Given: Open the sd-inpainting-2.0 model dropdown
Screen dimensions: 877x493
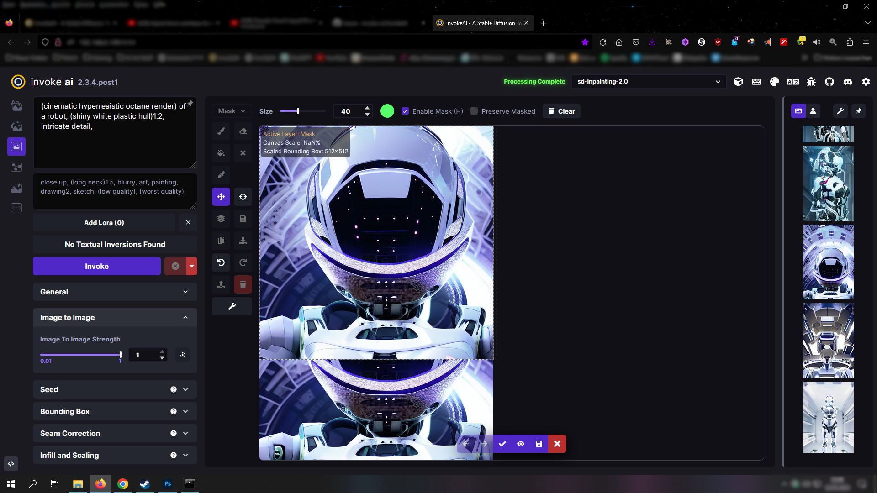Looking at the screenshot, I should (649, 82).
